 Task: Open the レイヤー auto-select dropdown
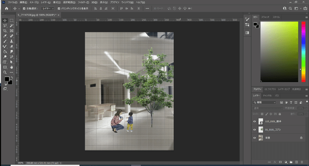pyautogui.click(x=48, y=8)
